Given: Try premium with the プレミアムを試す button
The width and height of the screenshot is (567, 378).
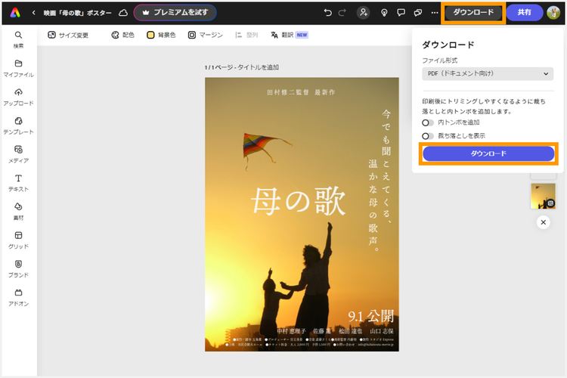Looking at the screenshot, I should [175, 13].
